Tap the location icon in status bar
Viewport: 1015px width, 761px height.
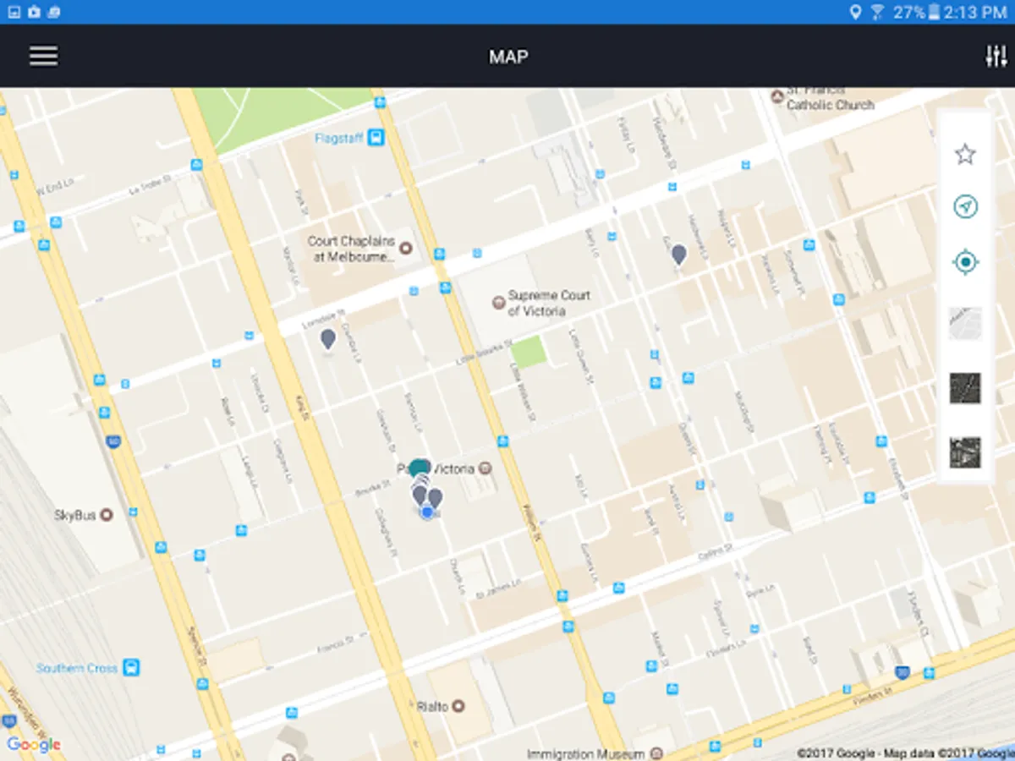point(855,12)
